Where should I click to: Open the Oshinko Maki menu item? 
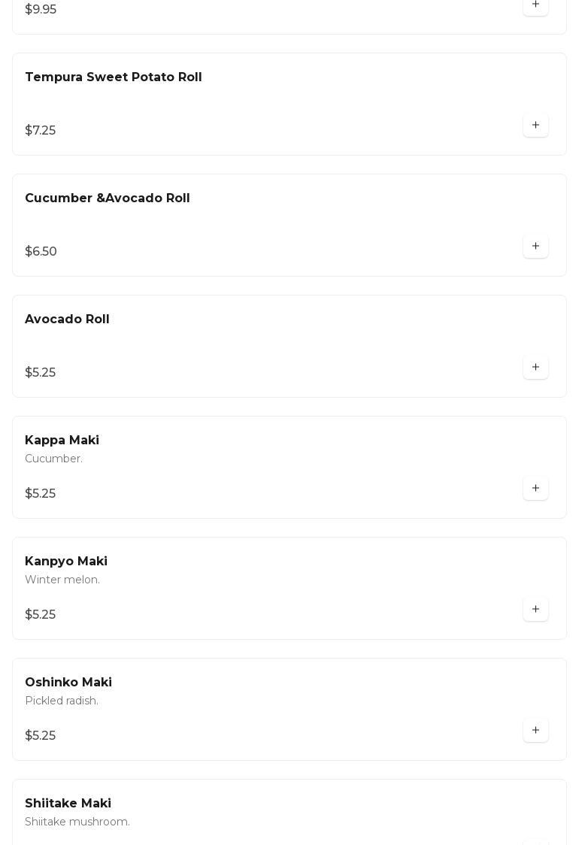click(x=68, y=683)
